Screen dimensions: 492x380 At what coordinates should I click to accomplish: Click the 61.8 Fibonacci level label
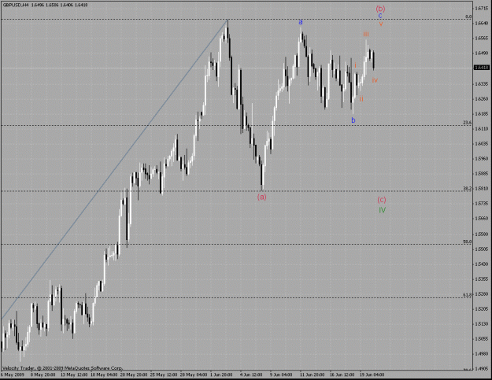[468, 295]
